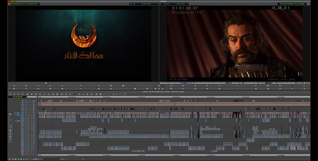This screenshot has width=318, height=161.
Task: Click the X-shaped Mark Clip icon under record monitor
Action: 268,86
